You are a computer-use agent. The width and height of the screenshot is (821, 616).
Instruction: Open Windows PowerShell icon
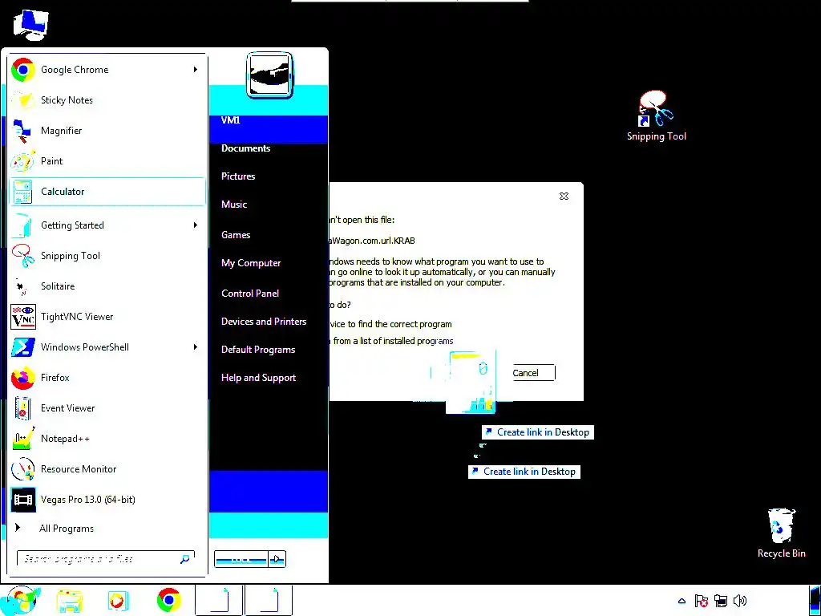pos(23,346)
